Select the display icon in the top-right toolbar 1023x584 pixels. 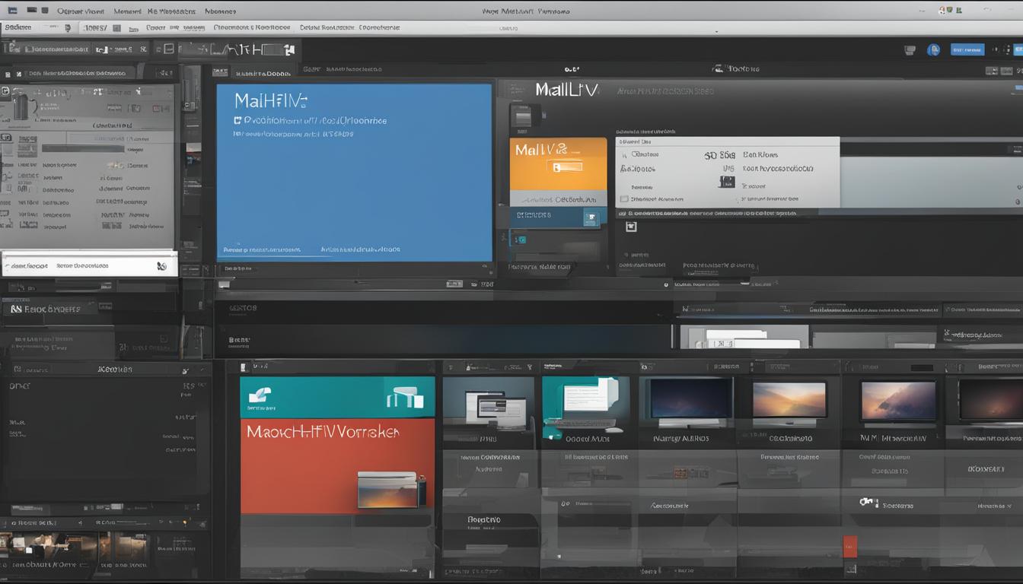click(910, 49)
